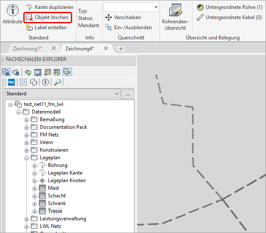Click Objekt löschen command
This screenshot has width=266, height=233.
(x=48, y=17)
